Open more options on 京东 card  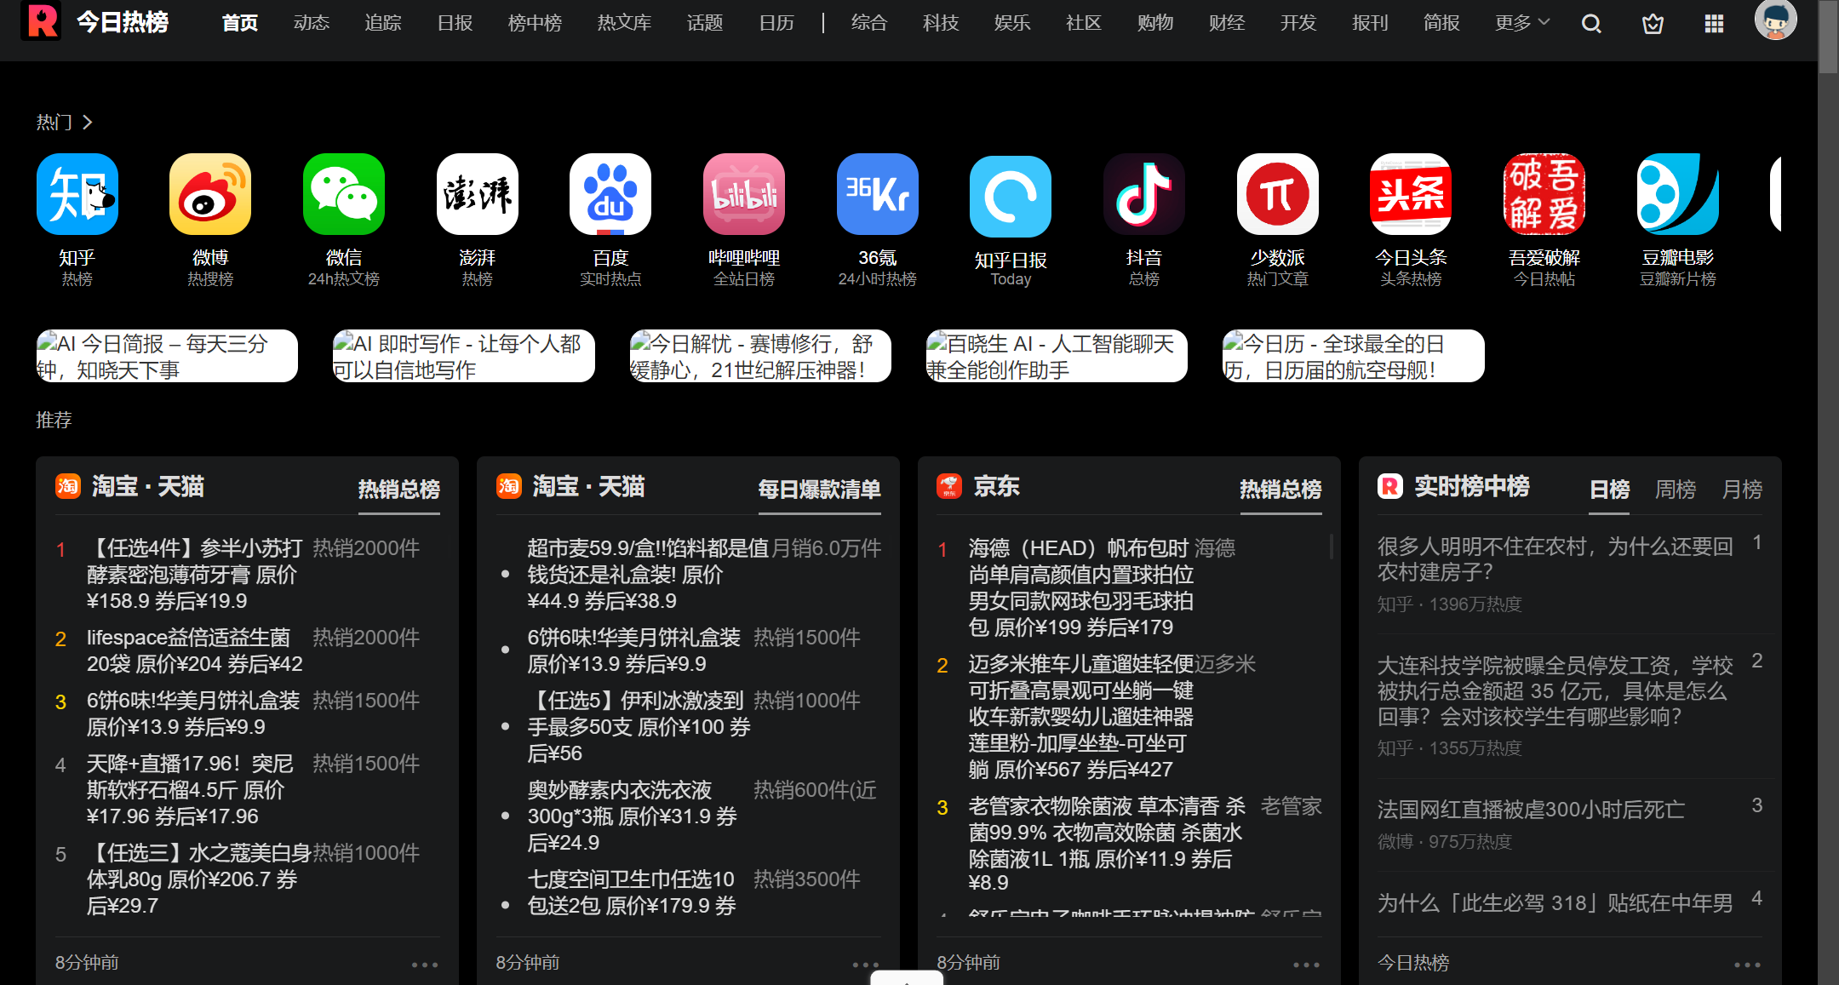1306,965
